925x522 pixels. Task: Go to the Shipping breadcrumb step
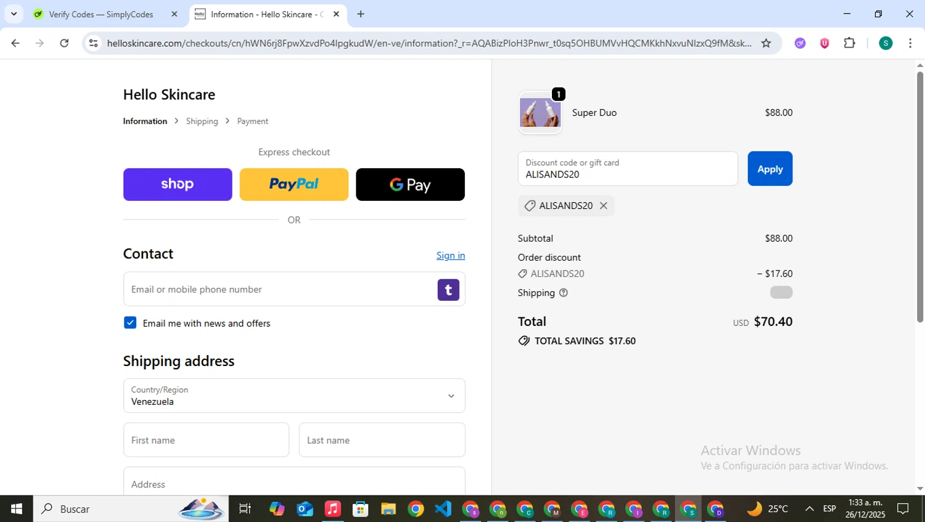click(202, 121)
